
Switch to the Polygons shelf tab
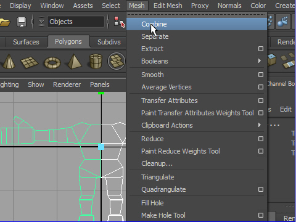[68, 41]
